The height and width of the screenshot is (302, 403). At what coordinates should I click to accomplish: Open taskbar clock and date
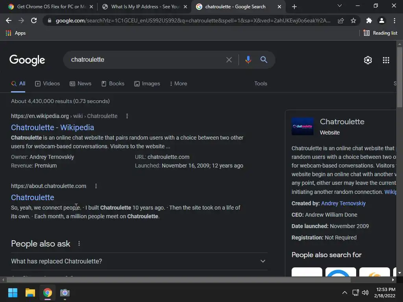(x=385, y=293)
